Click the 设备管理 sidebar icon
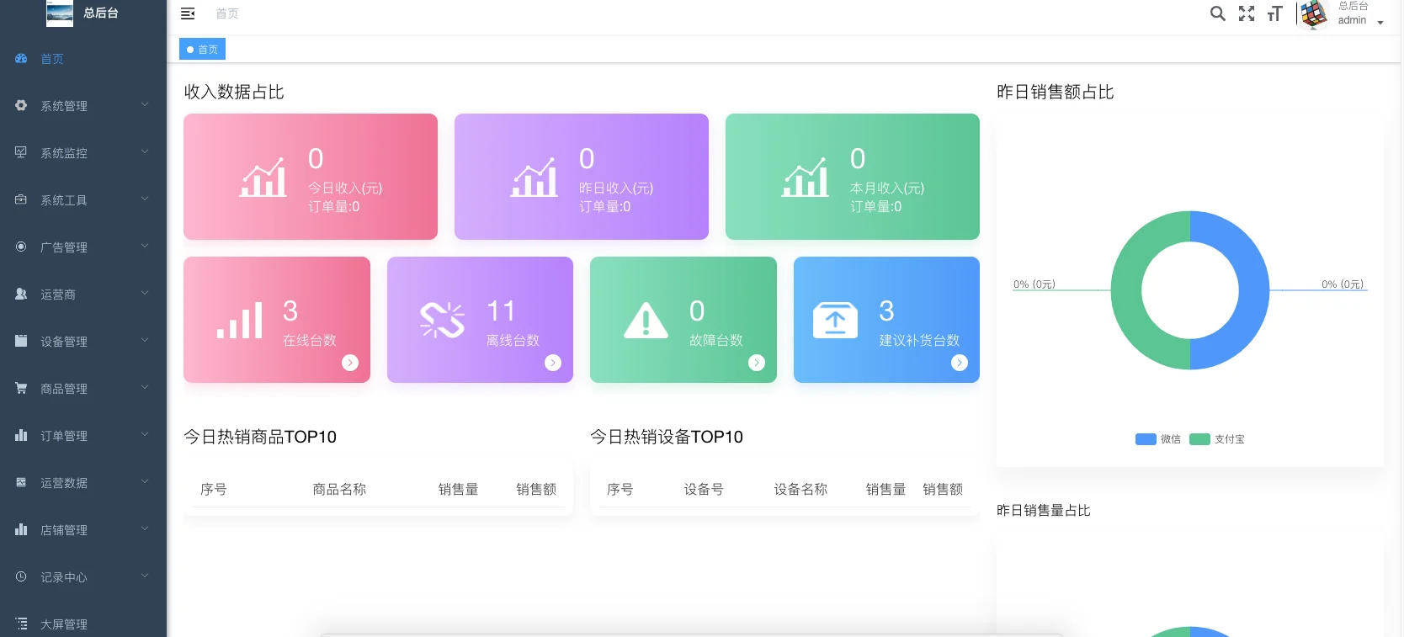1404x637 pixels. [21, 342]
